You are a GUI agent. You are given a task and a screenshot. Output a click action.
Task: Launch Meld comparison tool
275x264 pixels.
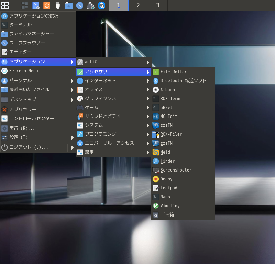coord(165,152)
